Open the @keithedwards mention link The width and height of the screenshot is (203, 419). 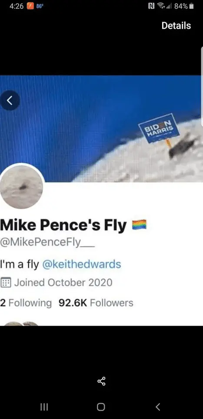[x=81, y=264]
